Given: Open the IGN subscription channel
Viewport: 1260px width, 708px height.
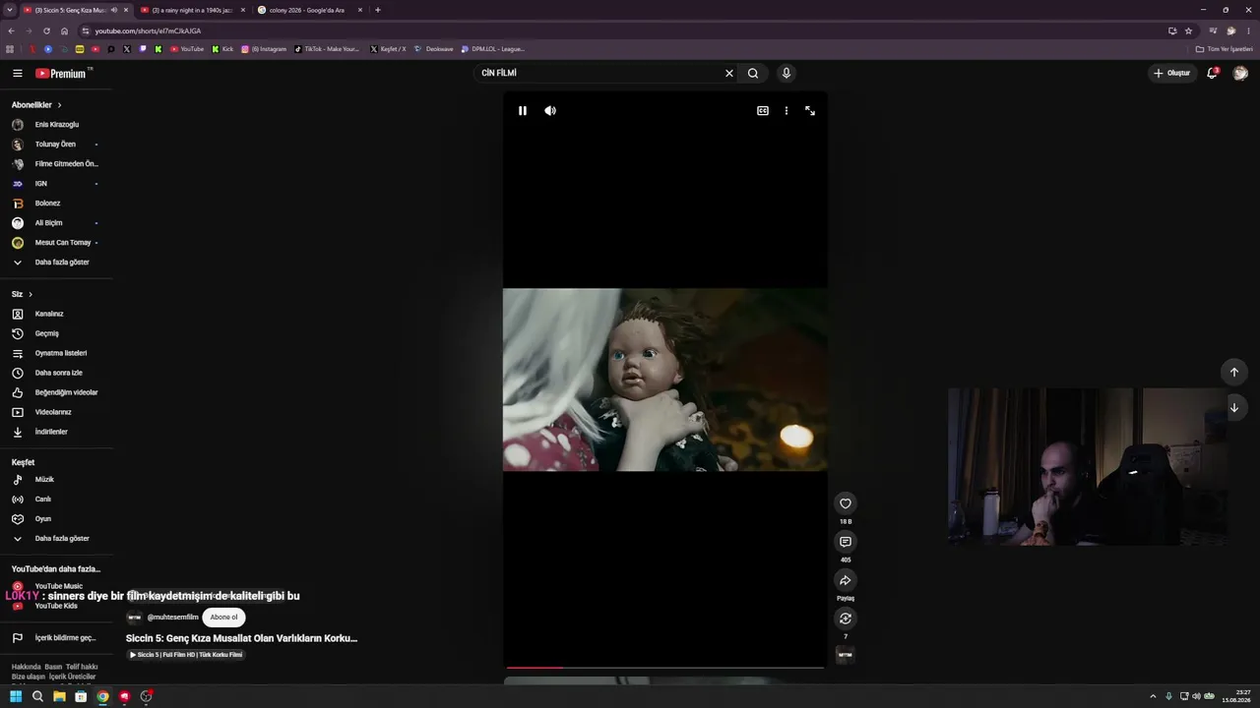Looking at the screenshot, I should 56,184.
